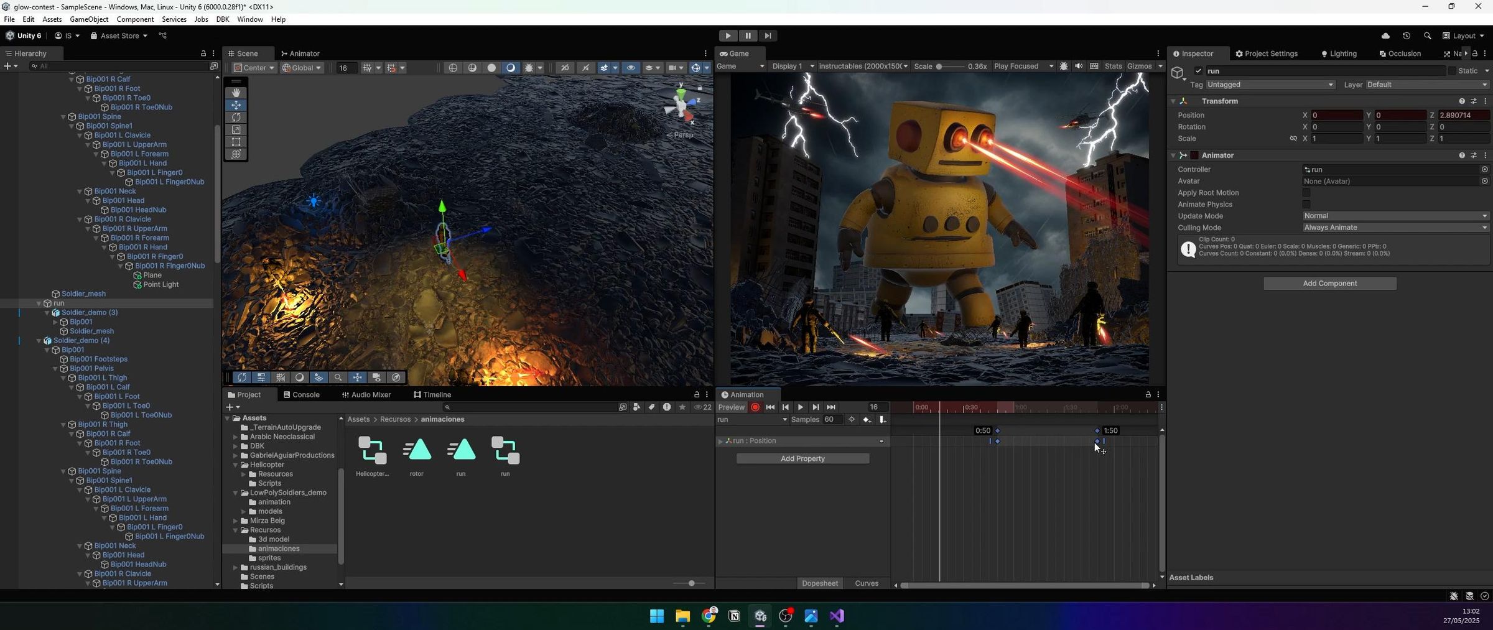Image resolution: width=1493 pixels, height=630 pixels.
Task: Click the Add Component button
Action: [1329, 283]
